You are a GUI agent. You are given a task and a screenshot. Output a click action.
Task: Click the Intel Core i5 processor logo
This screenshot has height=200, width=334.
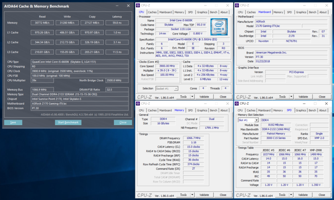click(x=218, y=27)
